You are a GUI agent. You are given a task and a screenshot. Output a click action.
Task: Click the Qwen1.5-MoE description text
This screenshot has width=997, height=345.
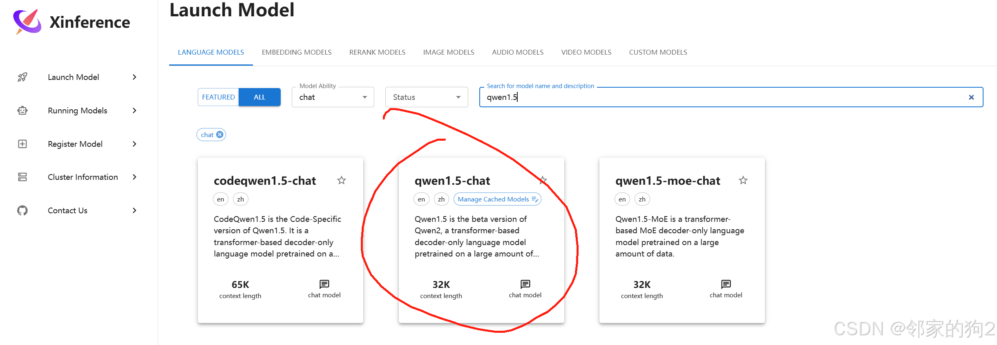tap(680, 237)
